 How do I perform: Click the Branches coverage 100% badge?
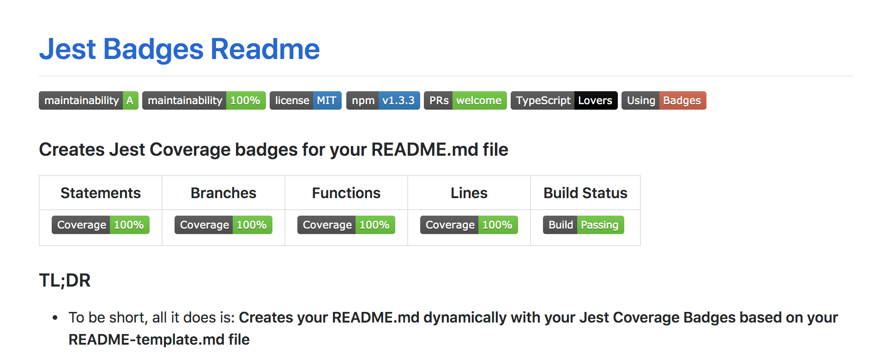click(x=223, y=225)
